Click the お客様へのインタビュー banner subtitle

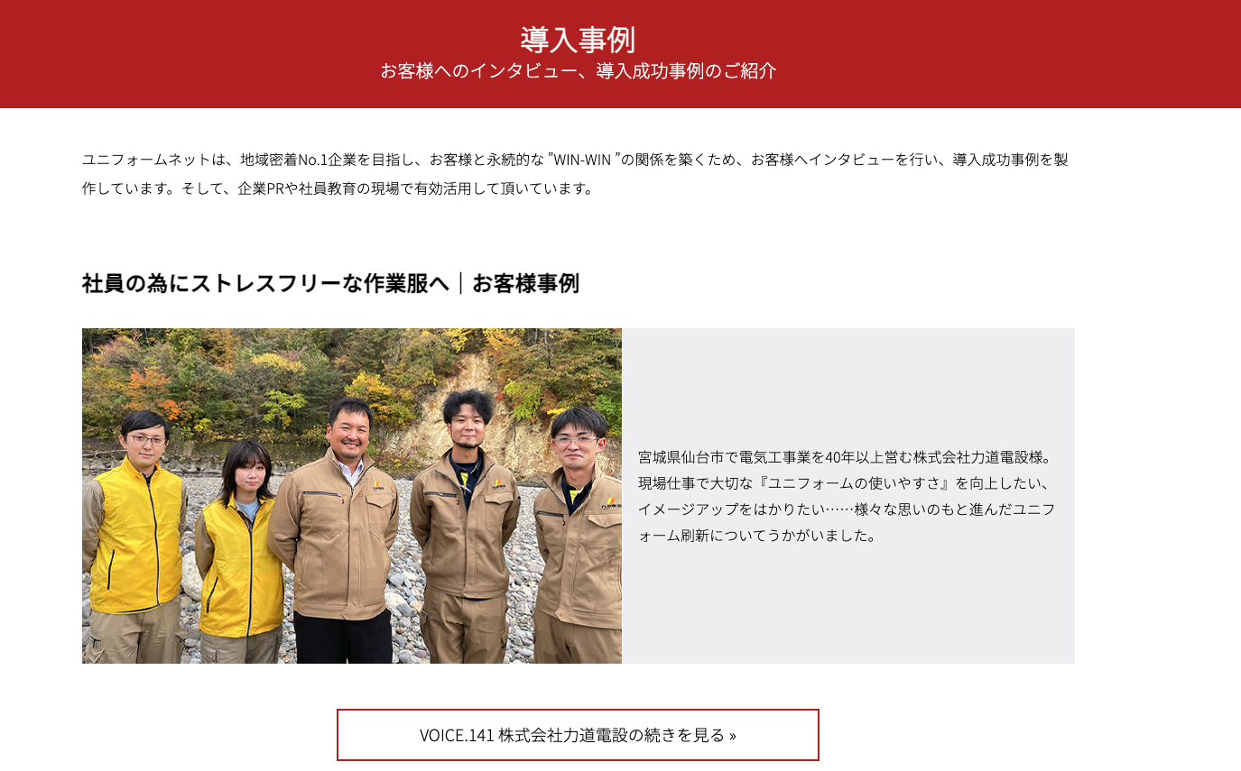coord(578,71)
